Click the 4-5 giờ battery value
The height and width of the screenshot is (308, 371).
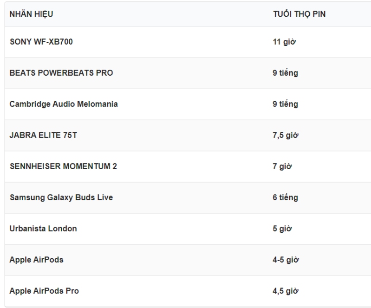point(286,260)
